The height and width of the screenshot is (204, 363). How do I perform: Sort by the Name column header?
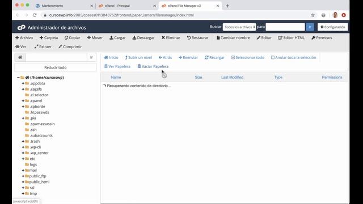point(116,77)
